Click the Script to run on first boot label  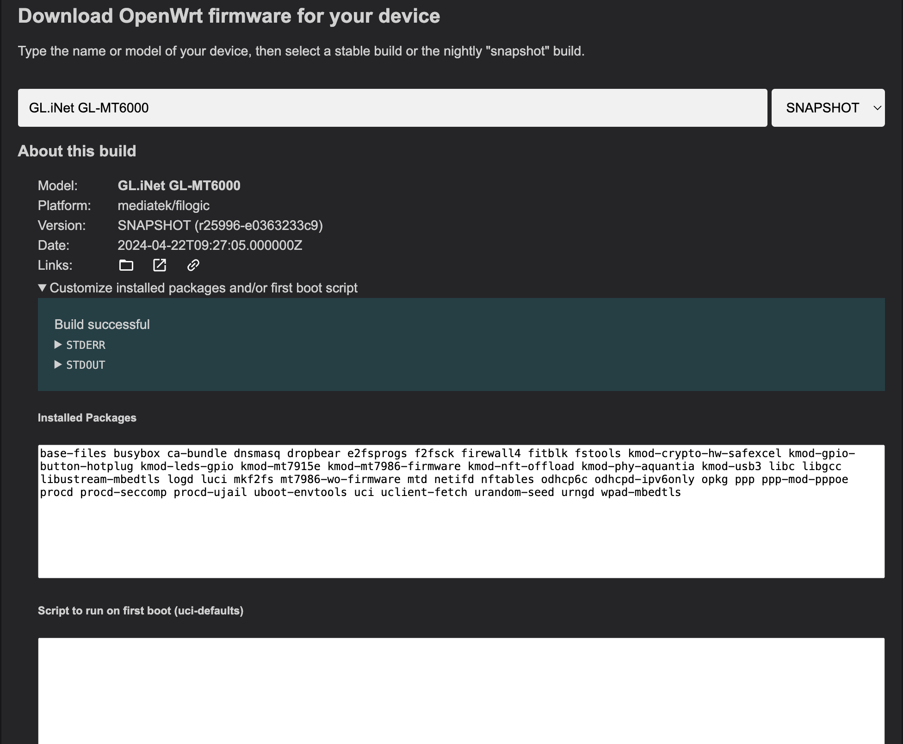point(141,611)
